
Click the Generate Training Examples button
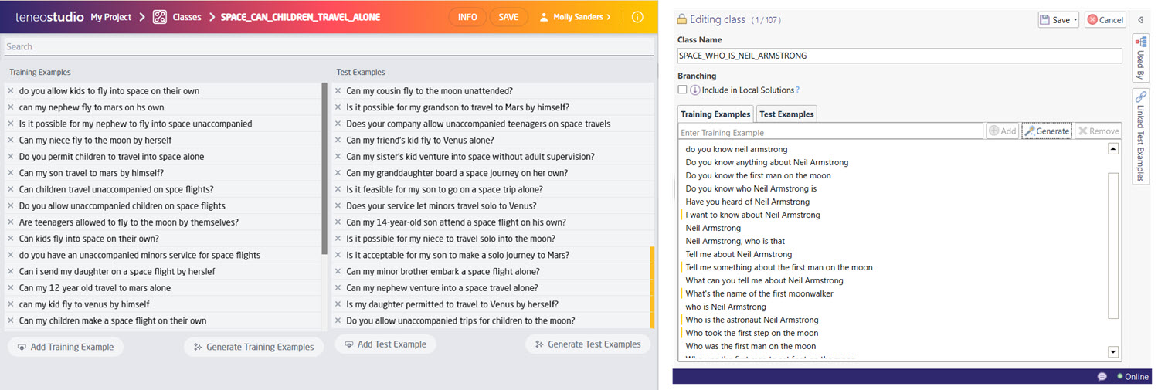[253, 347]
